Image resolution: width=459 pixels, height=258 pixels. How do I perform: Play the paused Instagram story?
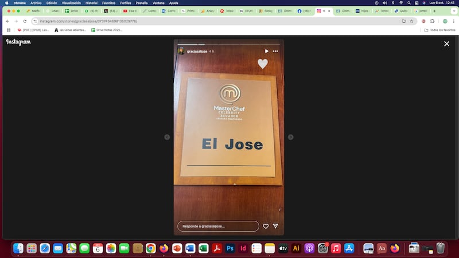[266, 51]
